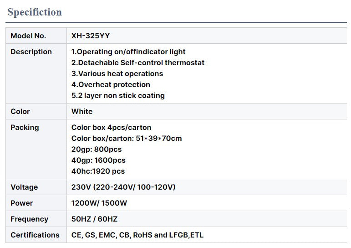This screenshot has width=351, height=248.
Task: Click the Various heat operations line
Action: (117, 74)
